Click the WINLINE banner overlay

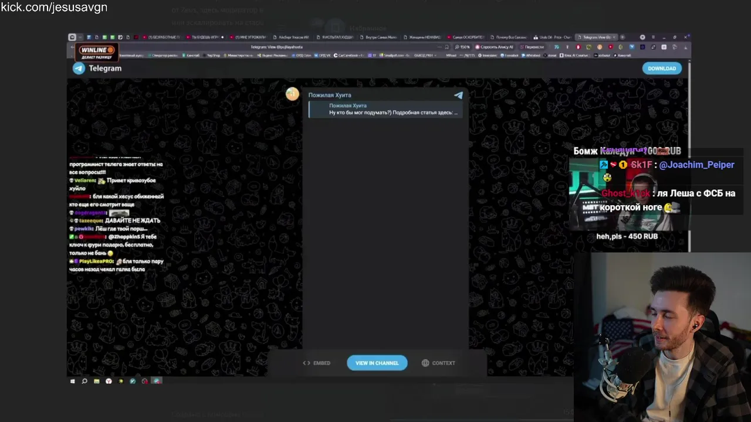click(x=97, y=53)
